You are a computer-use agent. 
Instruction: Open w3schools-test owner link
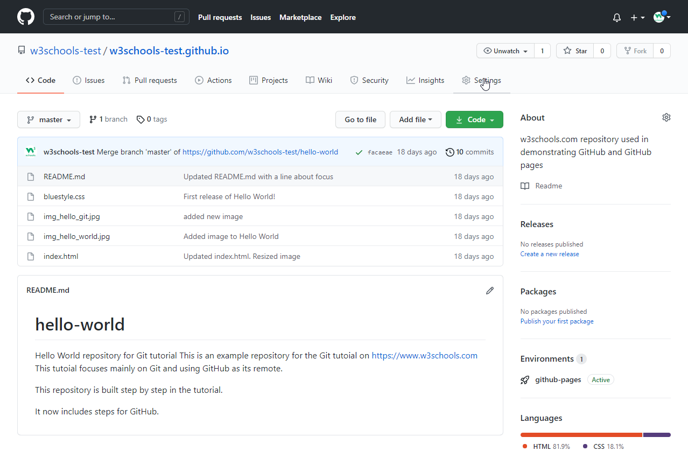[66, 51]
